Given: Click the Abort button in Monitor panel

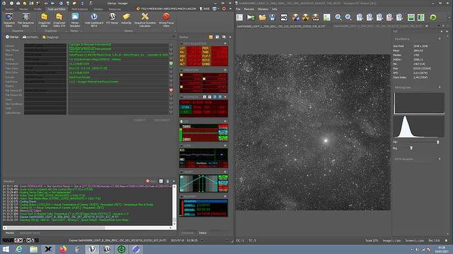Looking at the screenshot, I should 151,181.
